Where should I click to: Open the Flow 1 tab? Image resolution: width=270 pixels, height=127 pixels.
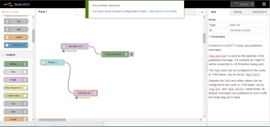click(43, 12)
